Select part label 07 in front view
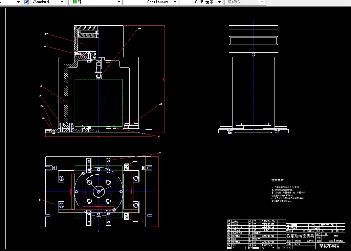Screen dimensions: 351x251 pyautogui.click(x=46, y=34)
